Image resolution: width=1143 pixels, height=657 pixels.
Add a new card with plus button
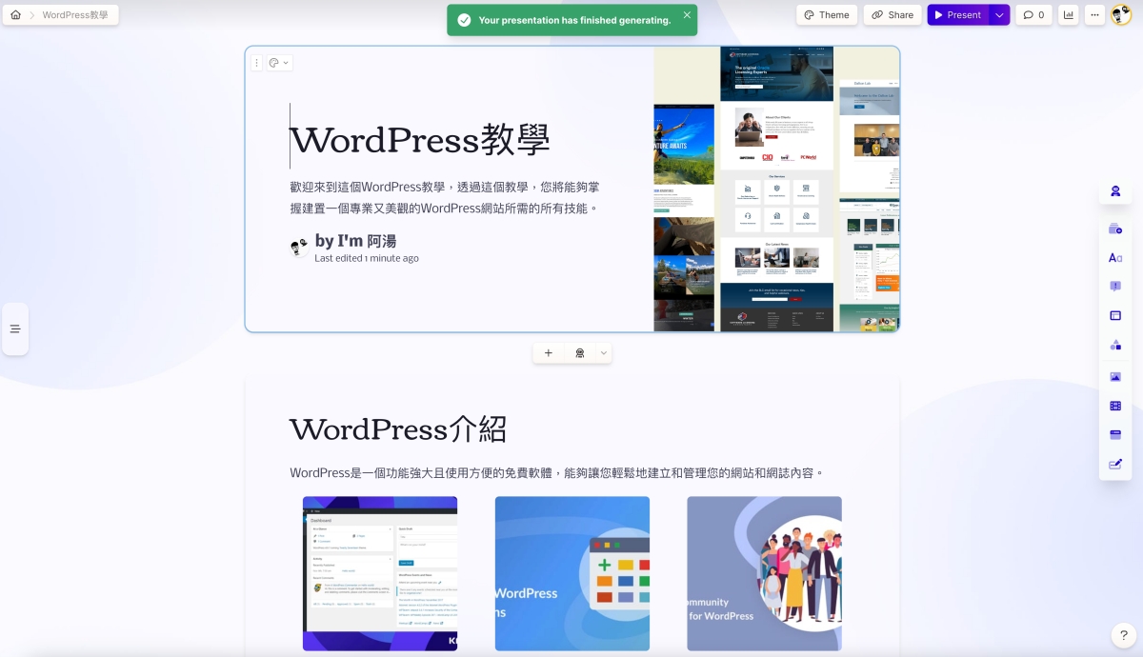549,353
